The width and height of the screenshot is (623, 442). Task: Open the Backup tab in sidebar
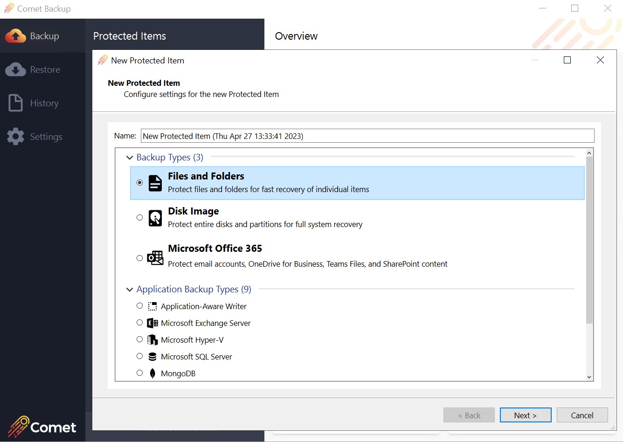[x=42, y=36]
